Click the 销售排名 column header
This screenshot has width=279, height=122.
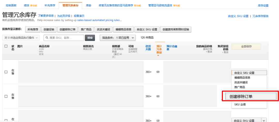click(88, 46)
